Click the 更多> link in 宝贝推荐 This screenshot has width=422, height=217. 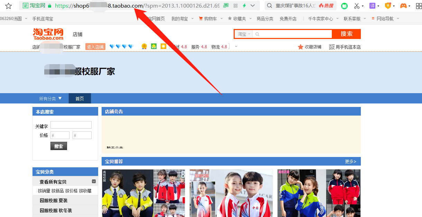tap(351, 161)
